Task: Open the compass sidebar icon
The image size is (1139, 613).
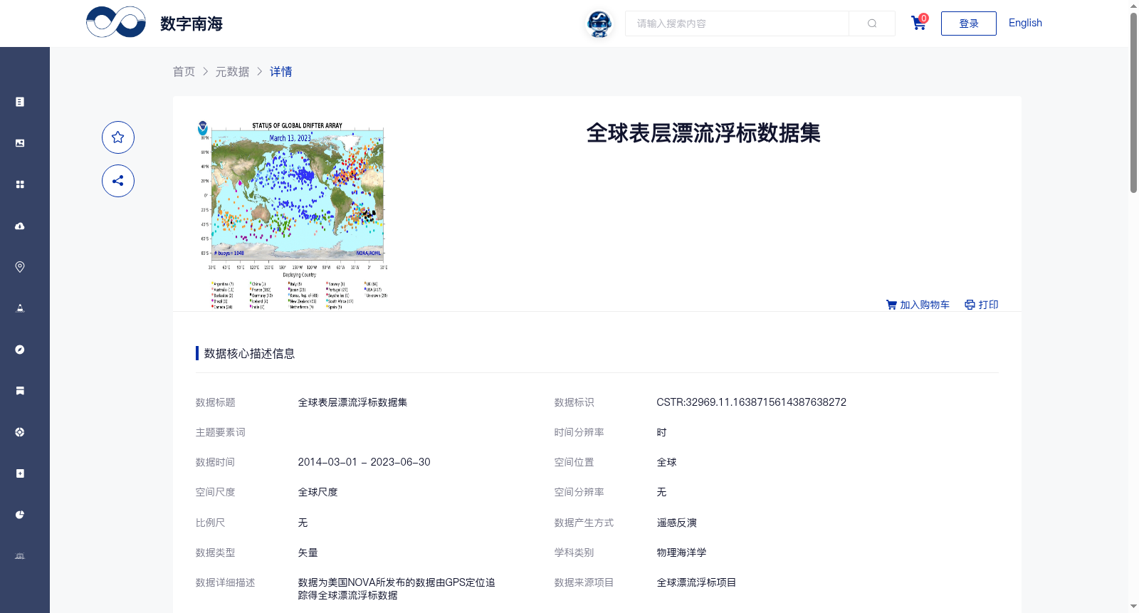Action: point(20,350)
